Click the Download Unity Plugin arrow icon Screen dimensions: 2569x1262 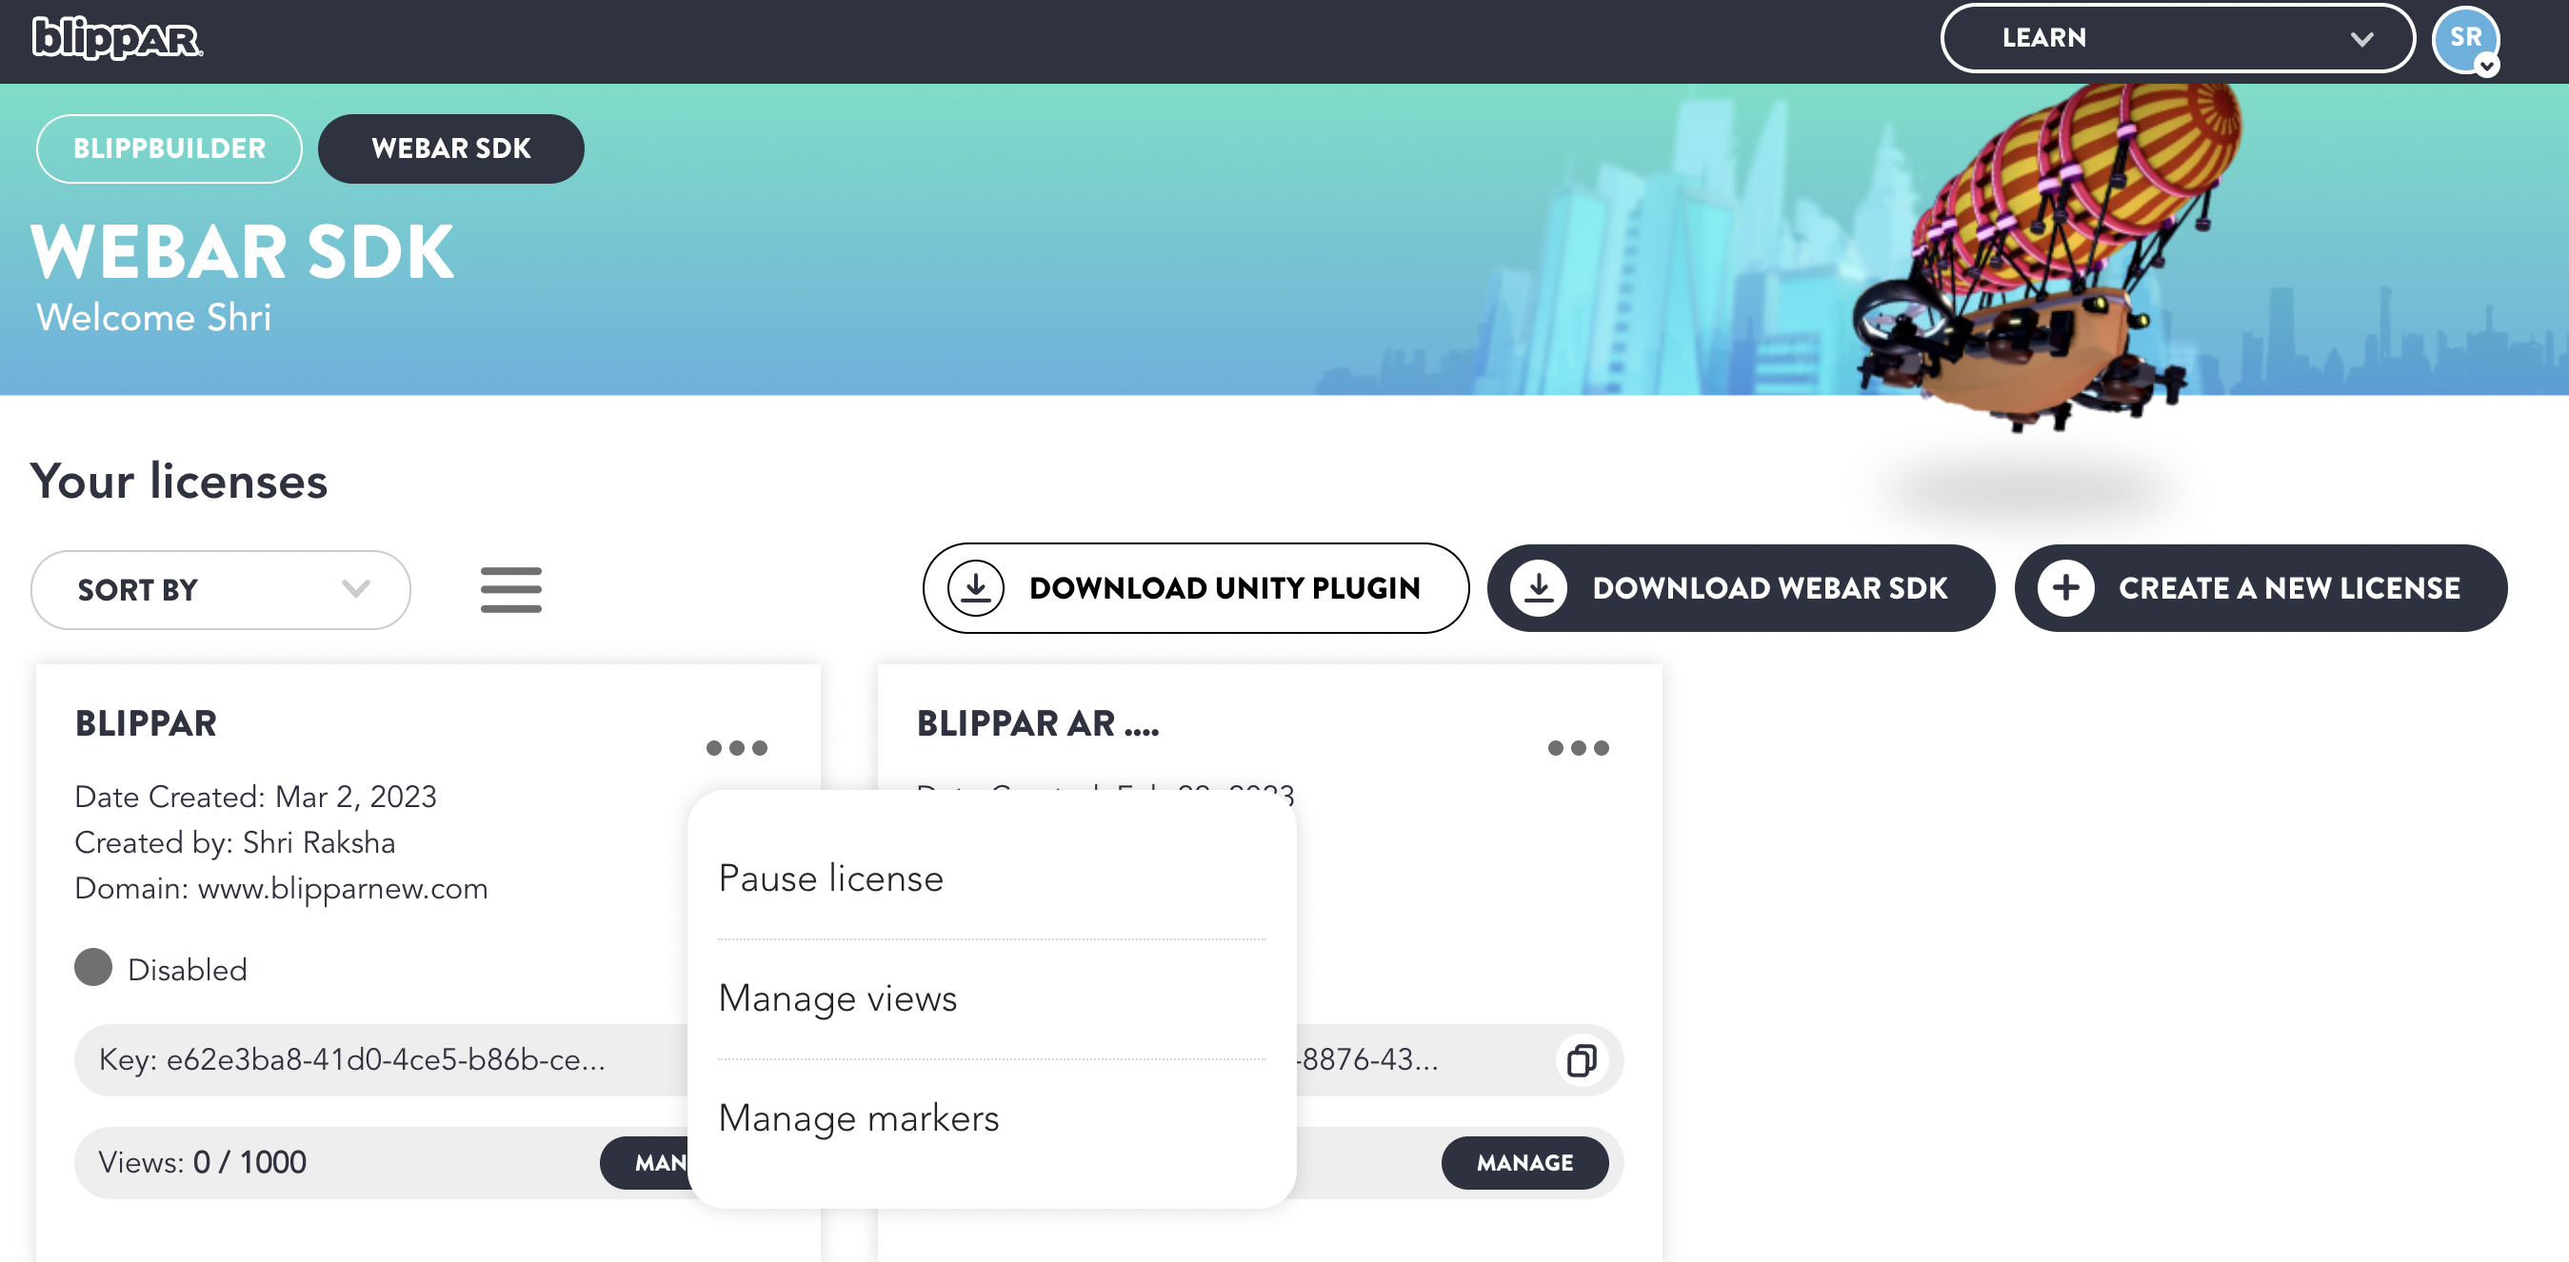tap(975, 588)
